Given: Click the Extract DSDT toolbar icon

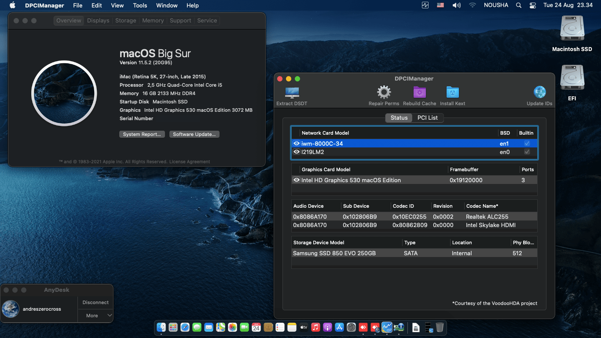Looking at the screenshot, I should coord(292,92).
